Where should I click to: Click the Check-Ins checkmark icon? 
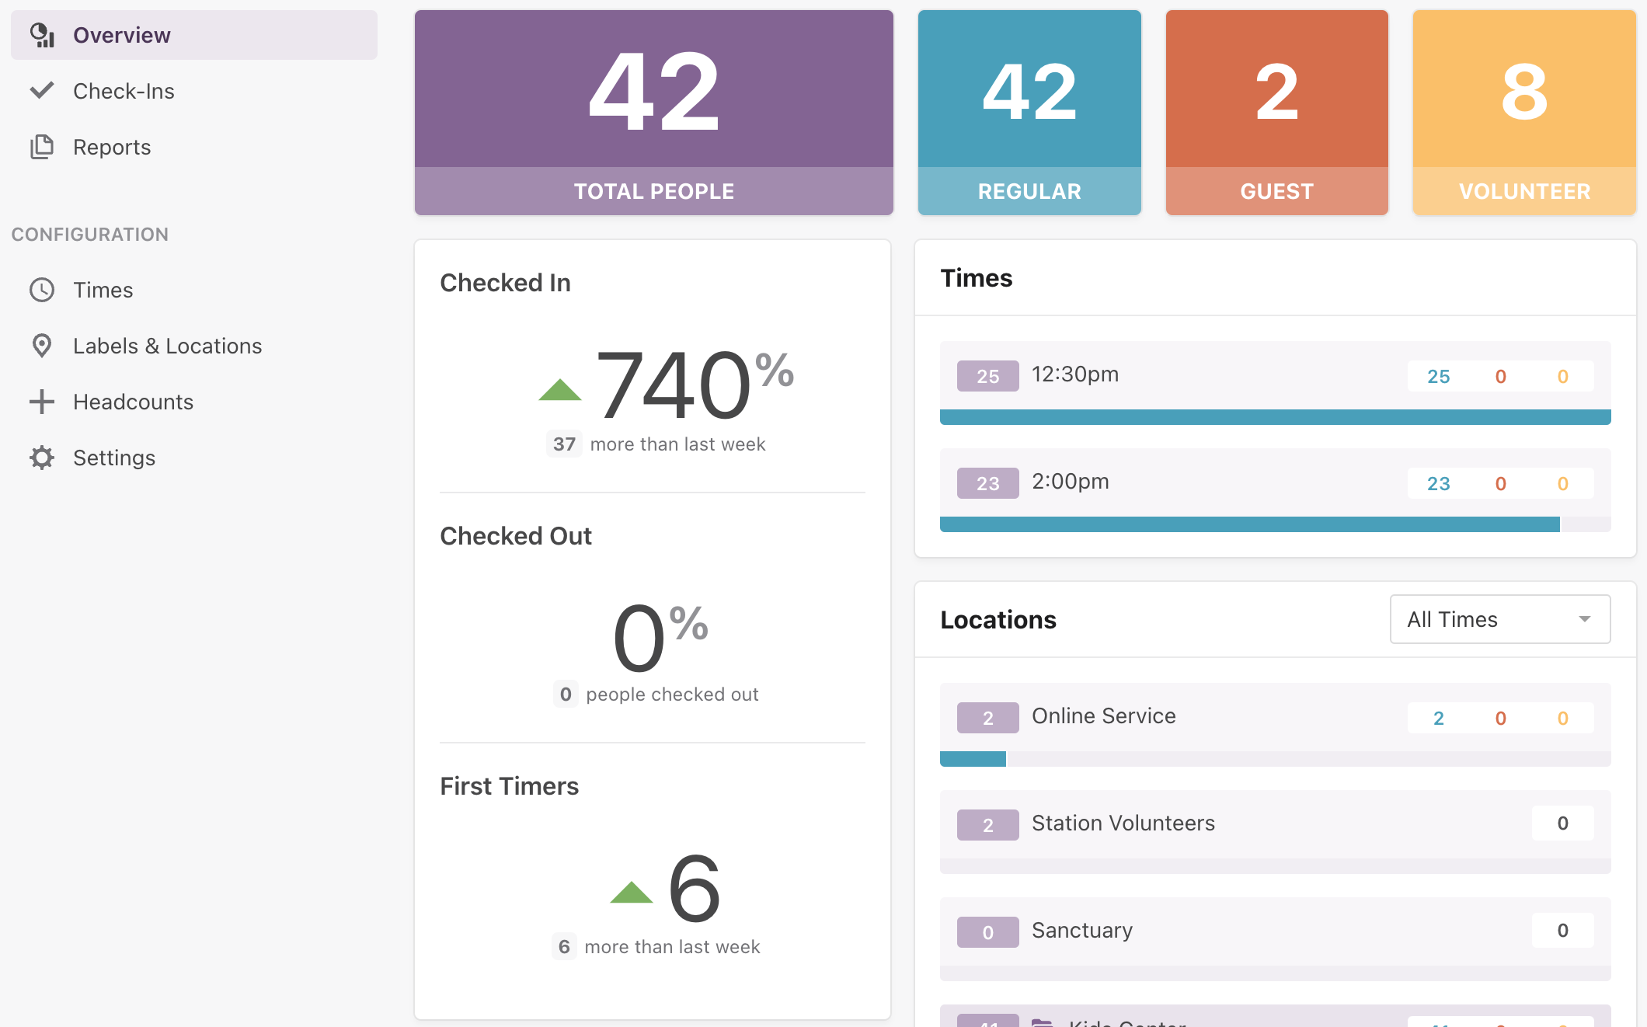click(42, 91)
